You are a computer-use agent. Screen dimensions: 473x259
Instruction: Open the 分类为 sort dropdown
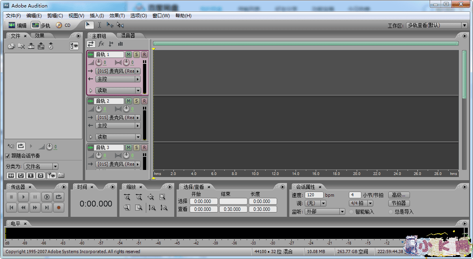click(x=55, y=166)
